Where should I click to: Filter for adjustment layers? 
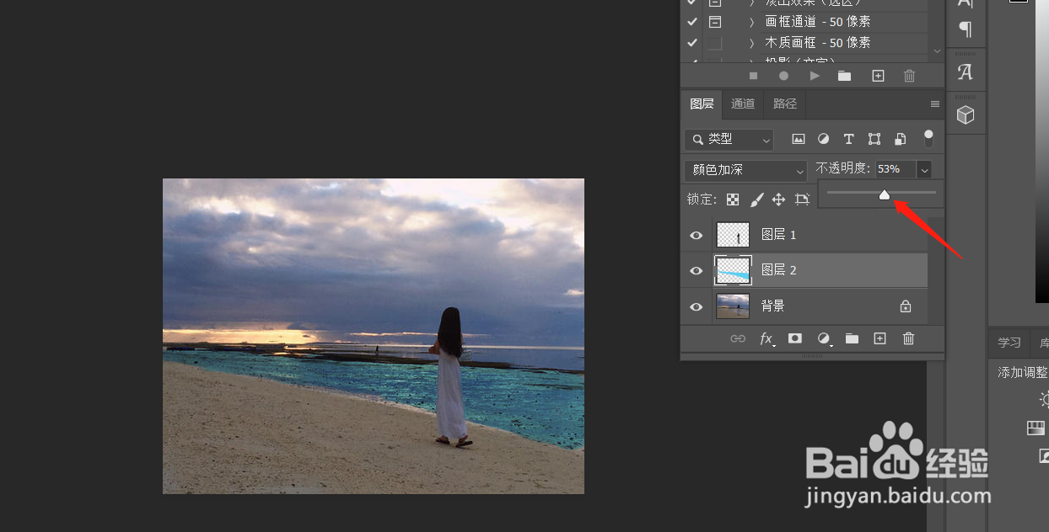tap(823, 139)
